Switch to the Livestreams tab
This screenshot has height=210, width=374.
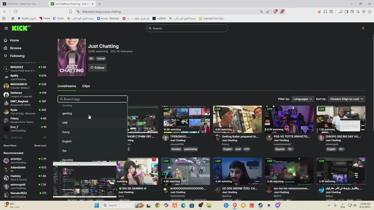67,86
